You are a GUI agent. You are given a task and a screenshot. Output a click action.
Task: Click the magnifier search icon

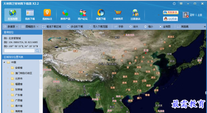tap(37, 51)
